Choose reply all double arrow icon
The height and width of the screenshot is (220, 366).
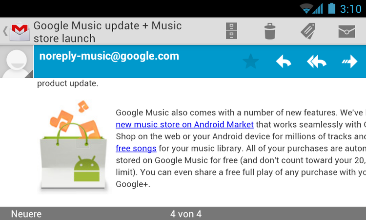[x=316, y=62]
